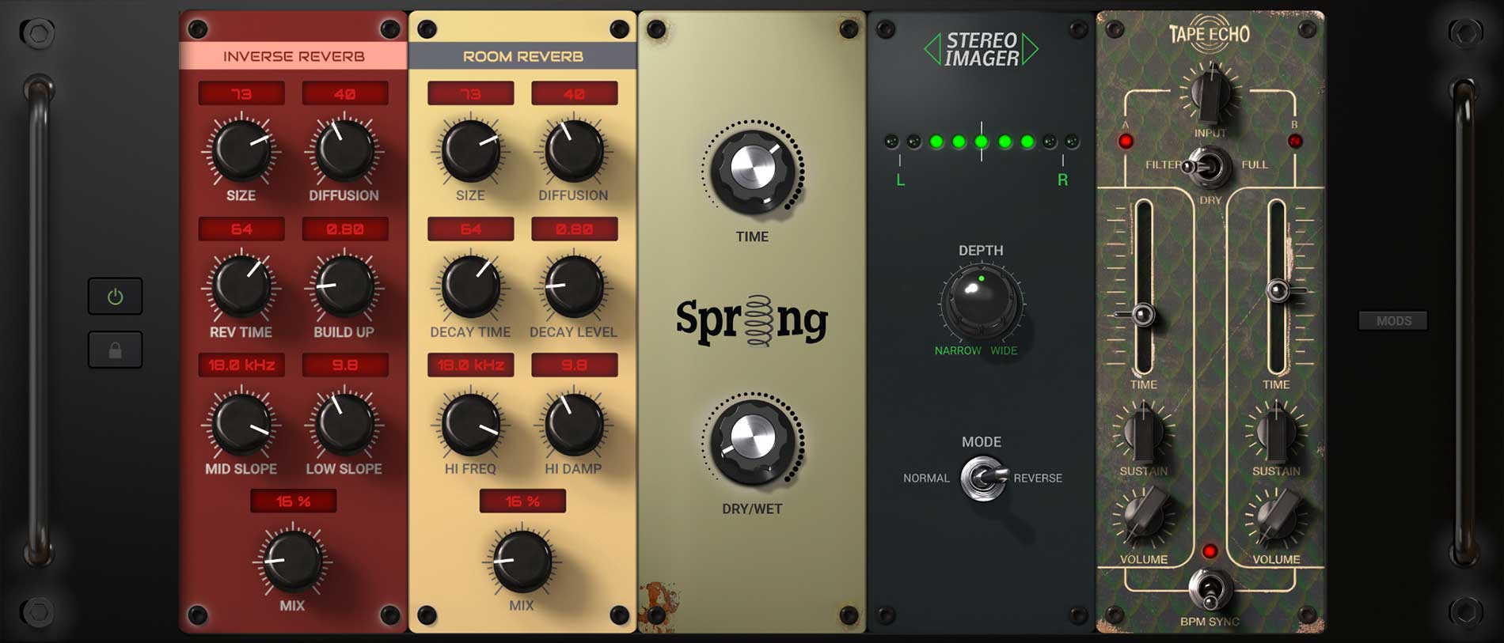Flip the FILTER/FULL dry switch

(x=1207, y=166)
